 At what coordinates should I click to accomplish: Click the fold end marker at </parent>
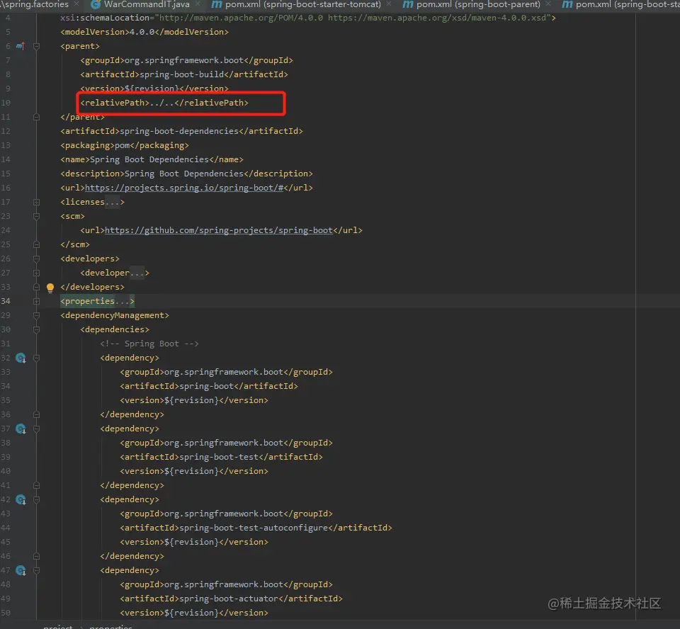[36, 117]
